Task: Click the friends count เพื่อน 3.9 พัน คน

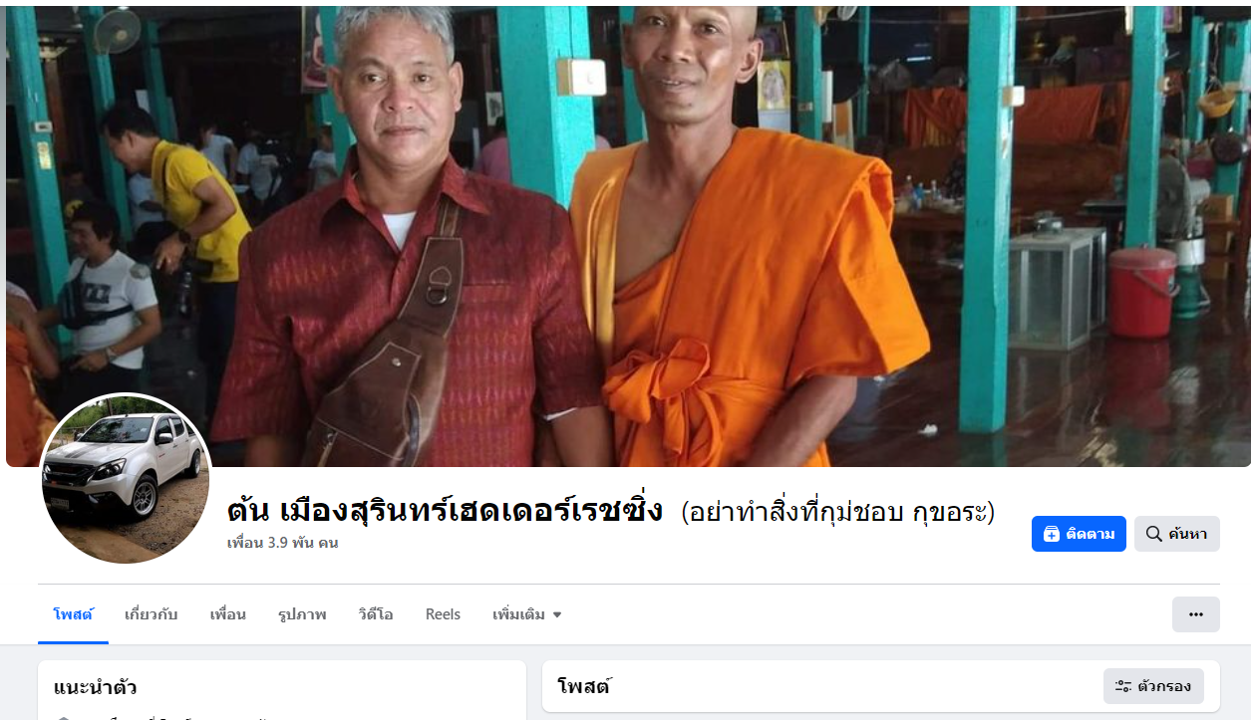Action: tap(282, 544)
